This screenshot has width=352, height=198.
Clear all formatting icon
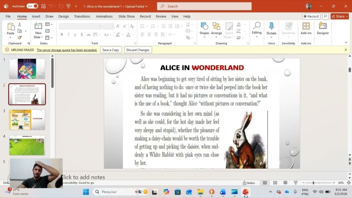[x=132, y=26]
